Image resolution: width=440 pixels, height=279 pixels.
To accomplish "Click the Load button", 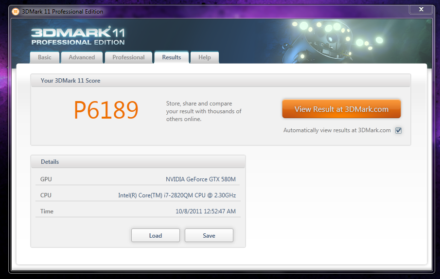I will point(156,235).
